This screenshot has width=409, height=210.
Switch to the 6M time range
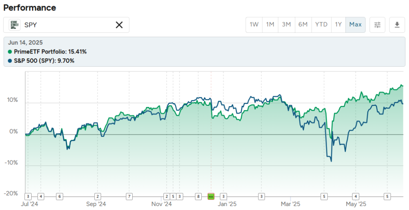coord(303,25)
